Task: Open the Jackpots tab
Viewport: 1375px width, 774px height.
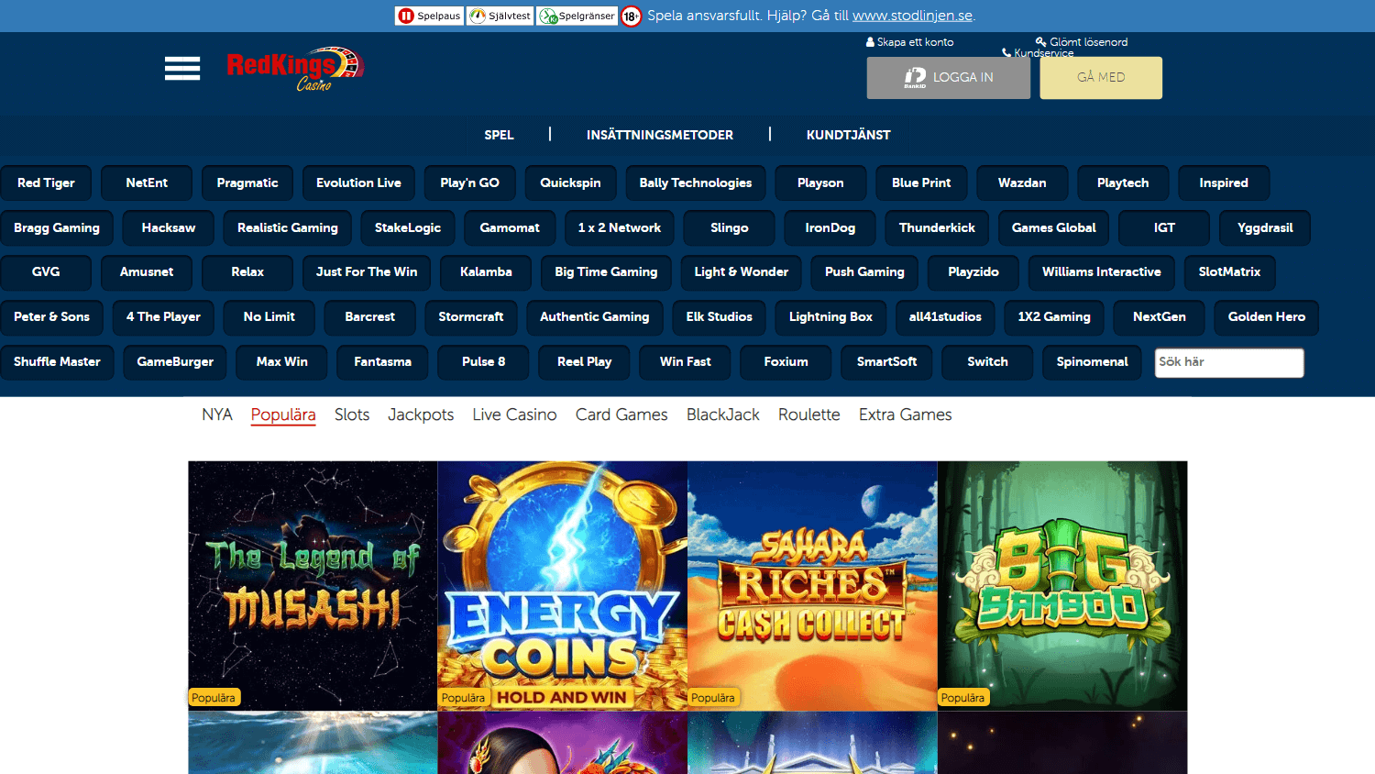Action: tap(421, 415)
